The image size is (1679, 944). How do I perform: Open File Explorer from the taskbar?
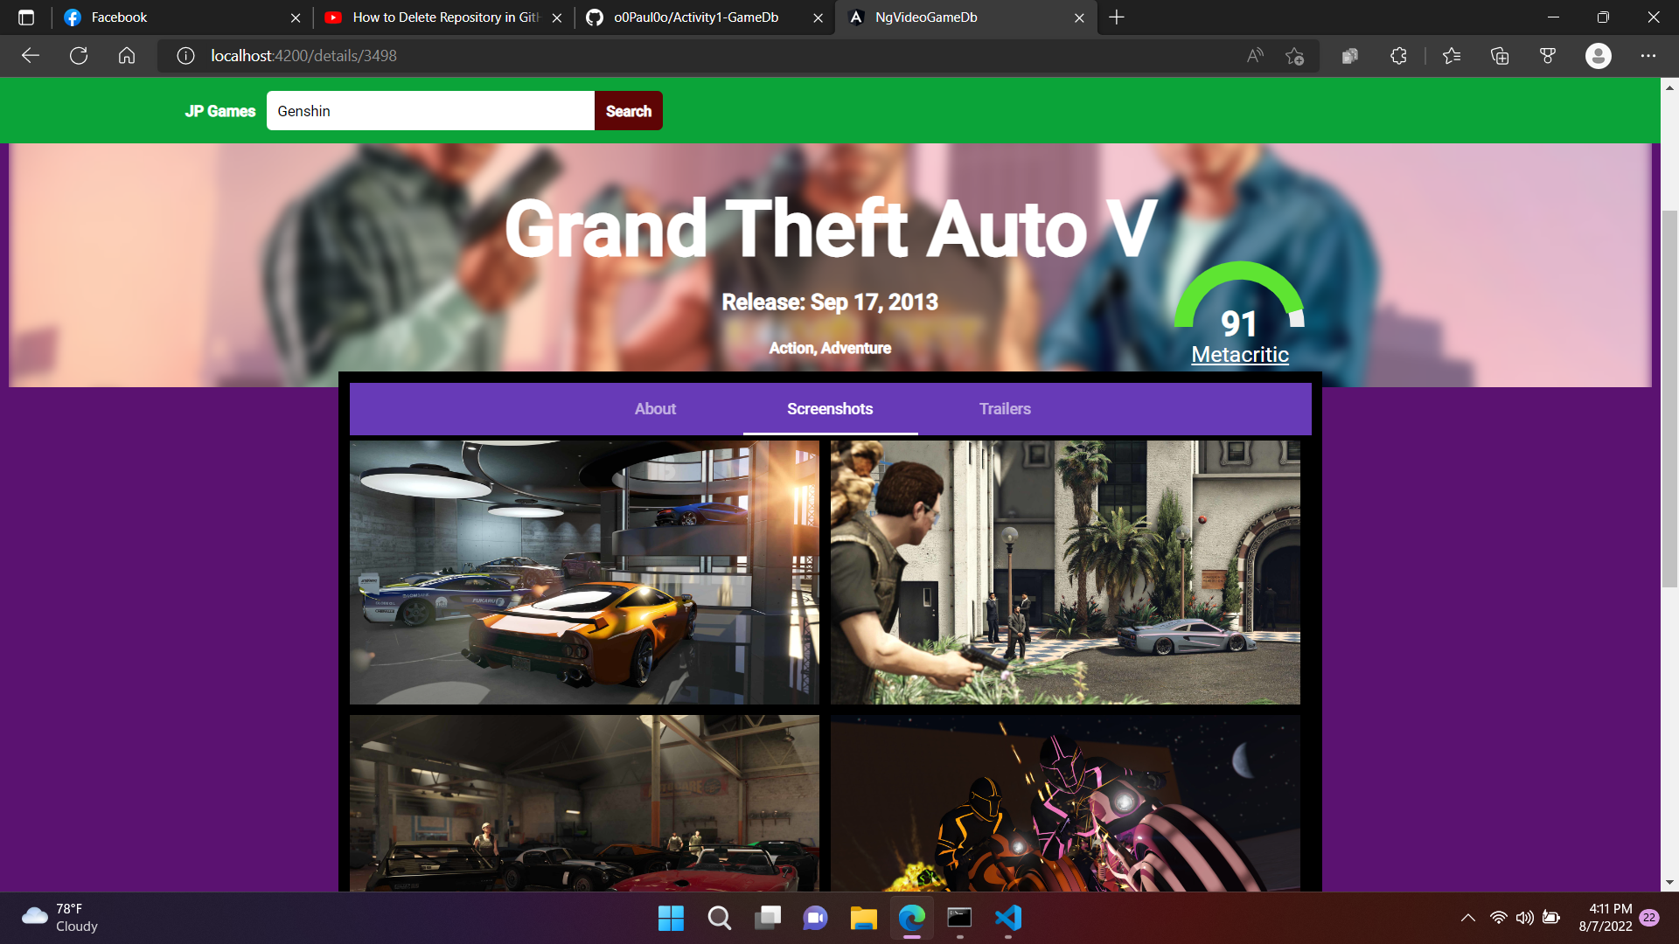pos(863,918)
